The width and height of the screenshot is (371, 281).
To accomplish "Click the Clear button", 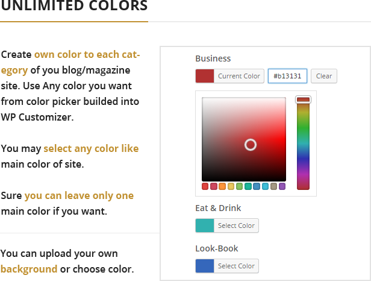I will pos(323,76).
